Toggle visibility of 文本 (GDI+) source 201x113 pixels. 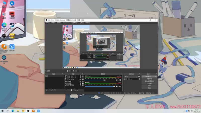point(80,80)
